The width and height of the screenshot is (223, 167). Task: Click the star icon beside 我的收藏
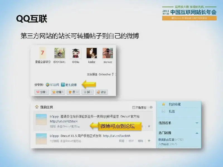click(x=164, y=104)
